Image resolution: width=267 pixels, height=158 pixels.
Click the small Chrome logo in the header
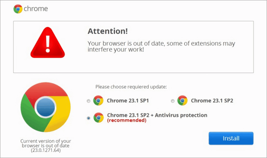tap(18, 9)
